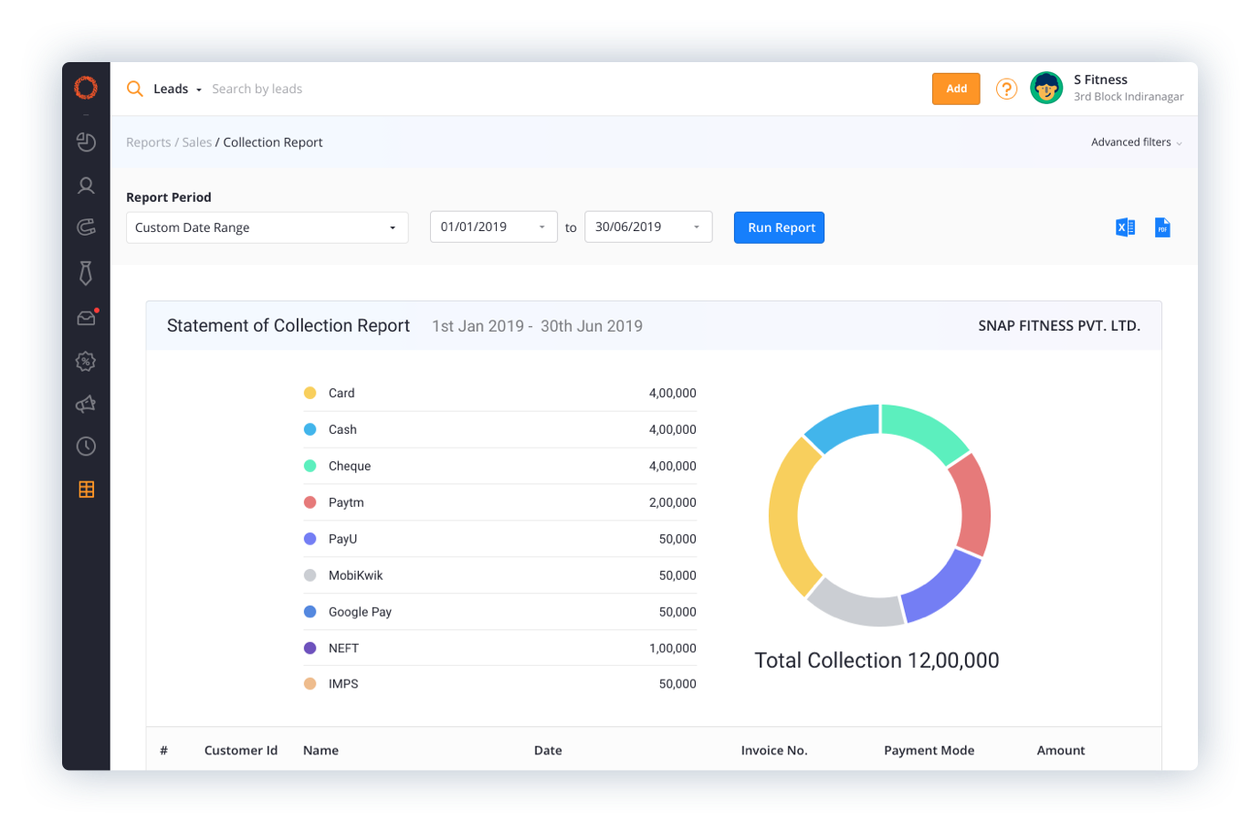
Task: Open the offers percent badge icon
Action: click(x=86, y=362)
